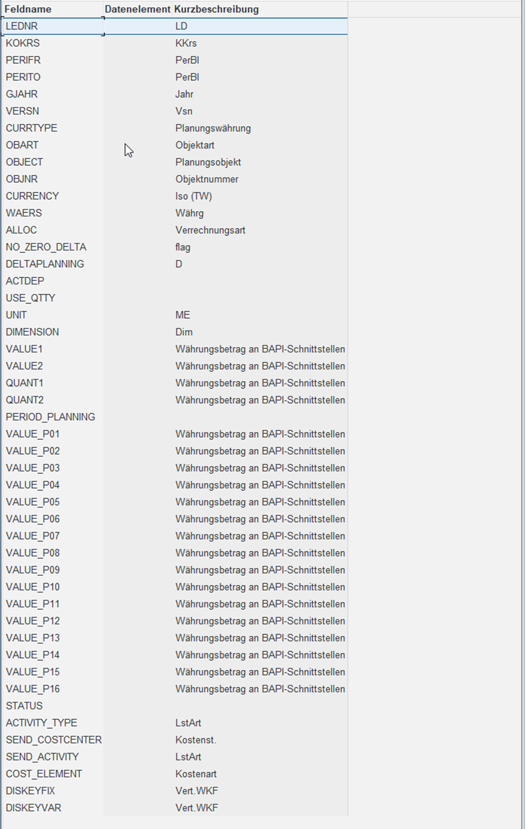Select the KOKRS field name cell
This screenshot has width=526, height=829.
point(53,43)
